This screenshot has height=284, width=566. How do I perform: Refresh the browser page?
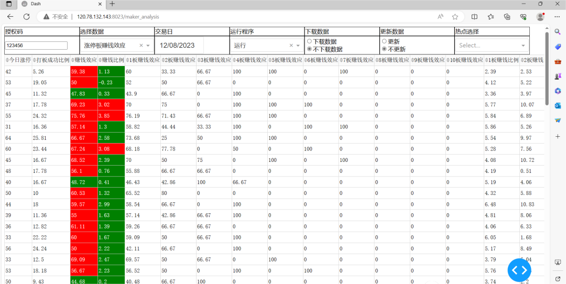[x=26, y=17]
